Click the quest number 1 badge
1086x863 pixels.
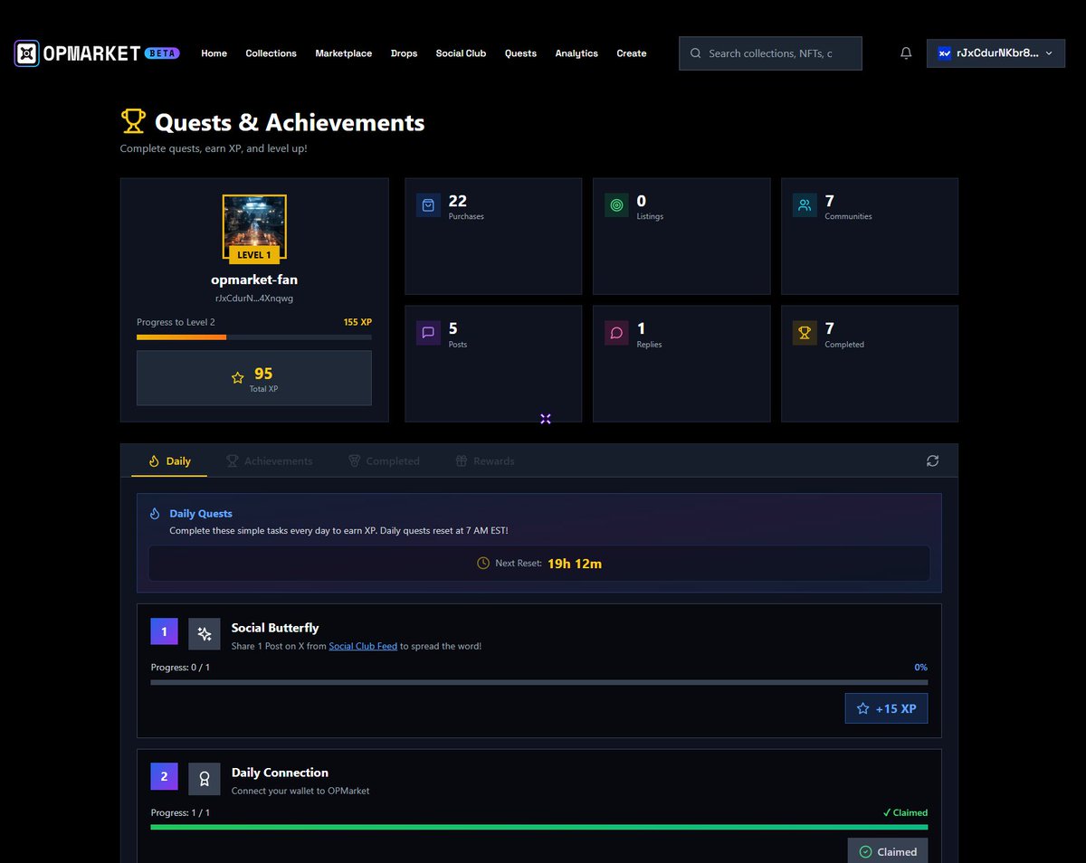[164, 631]
